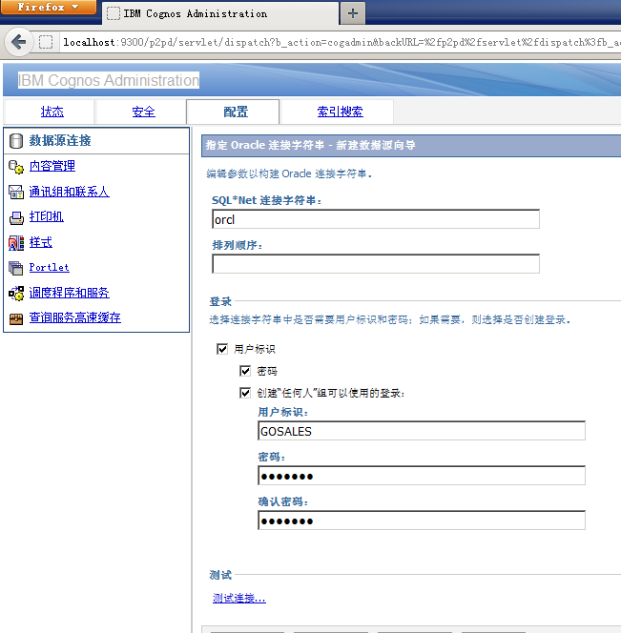The height and width of the screenshot is (633, 621).
Task: Open the Firefox menu dropdown
Action: (48, 7)
